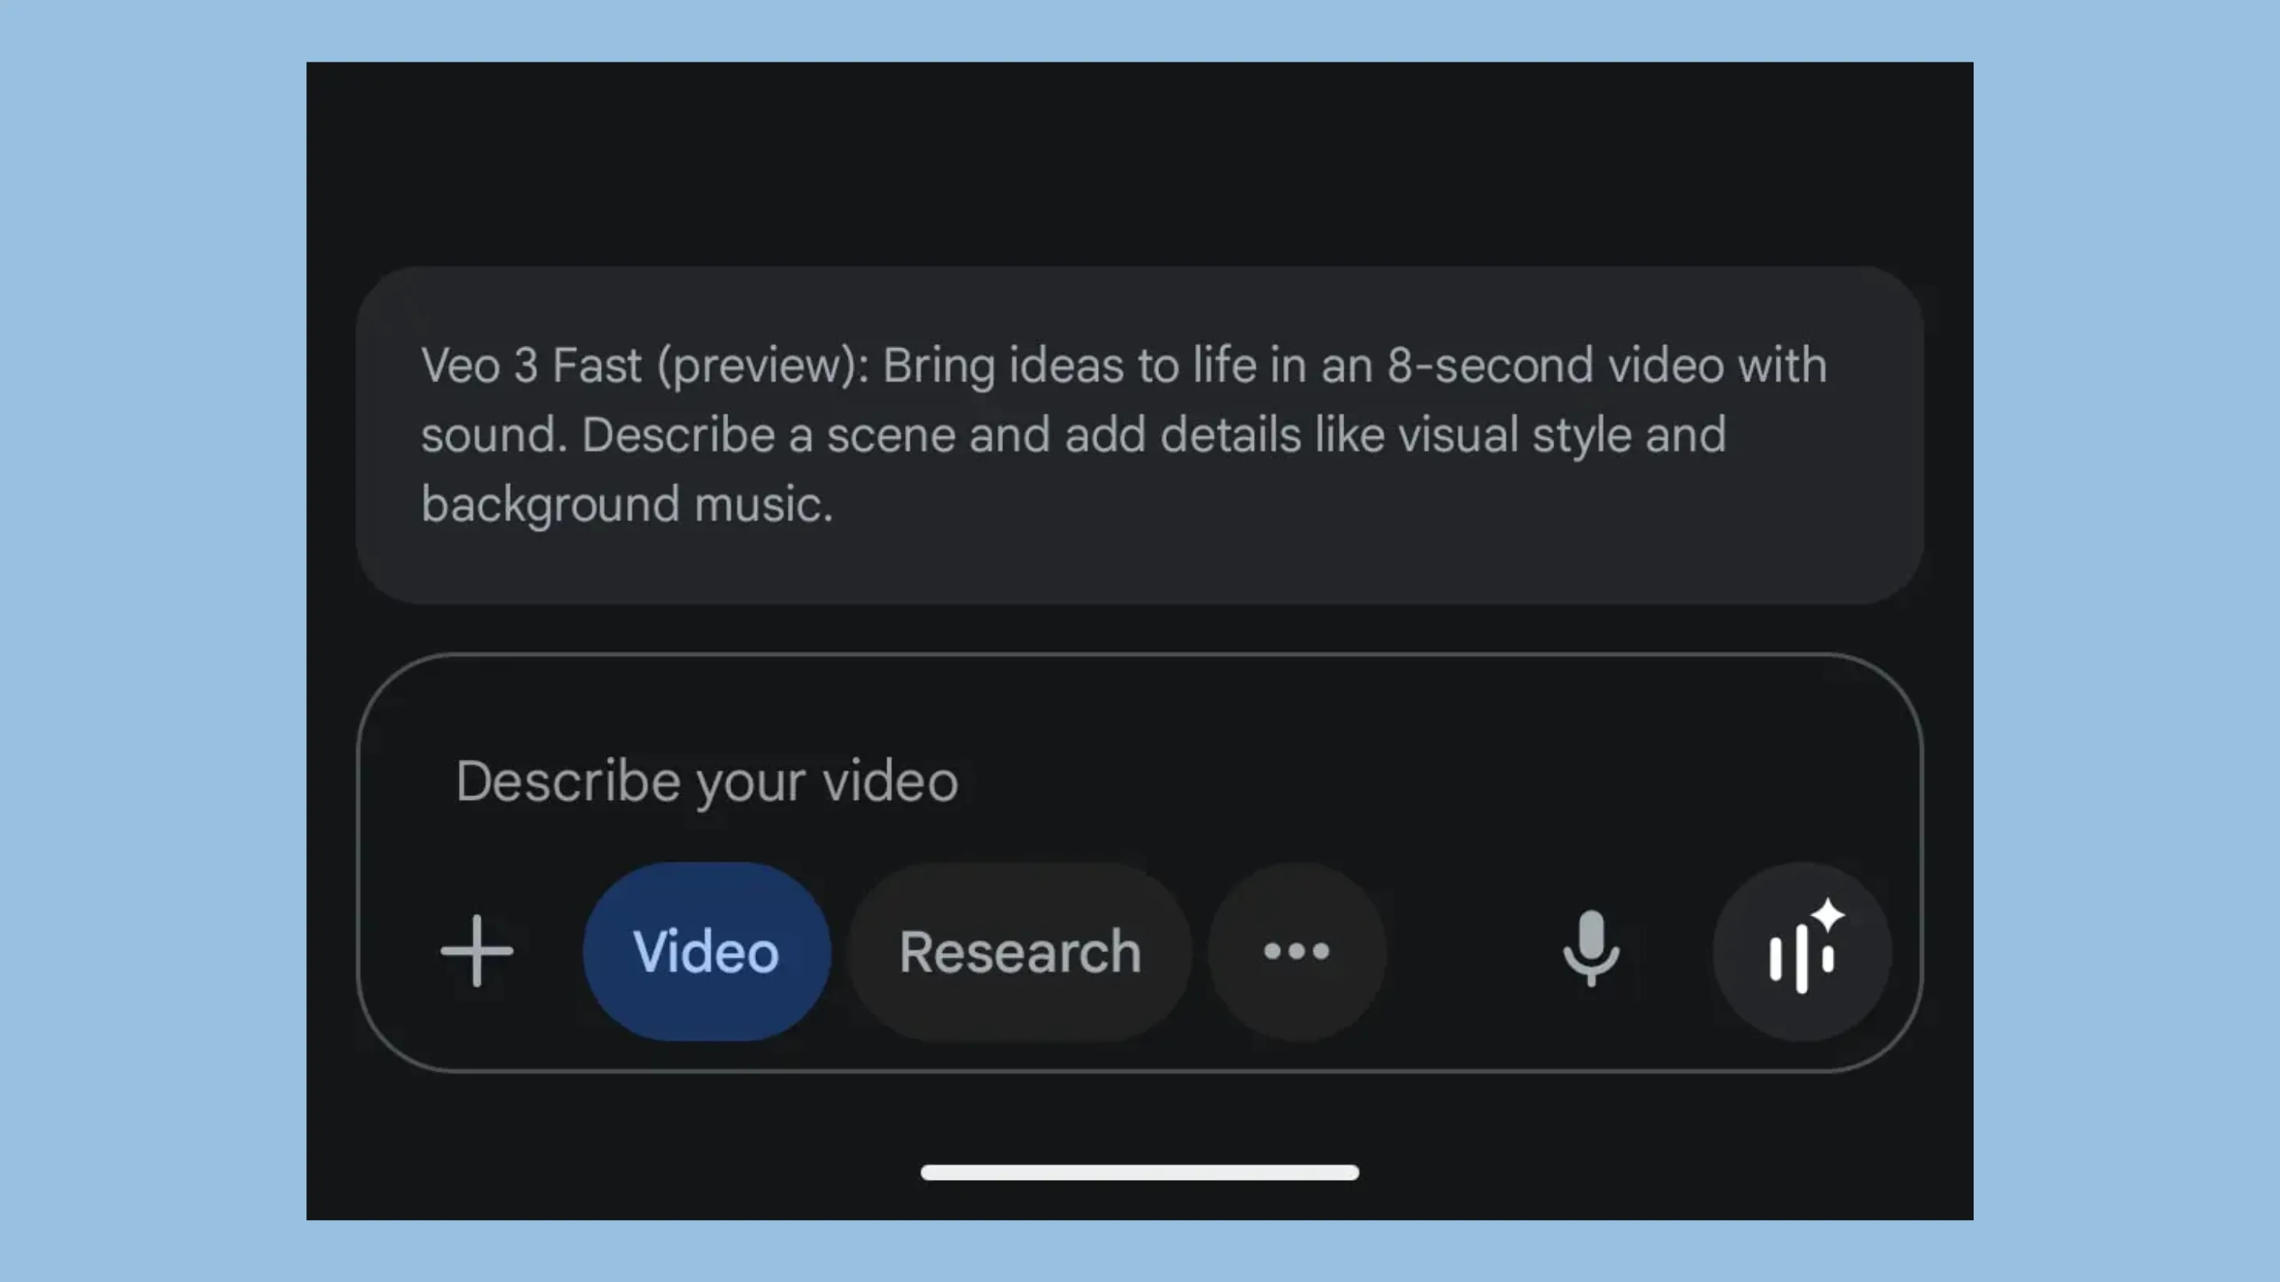Tap the microphone voice input icon
The image size is (2280, 1282).
click(1590, 949)
